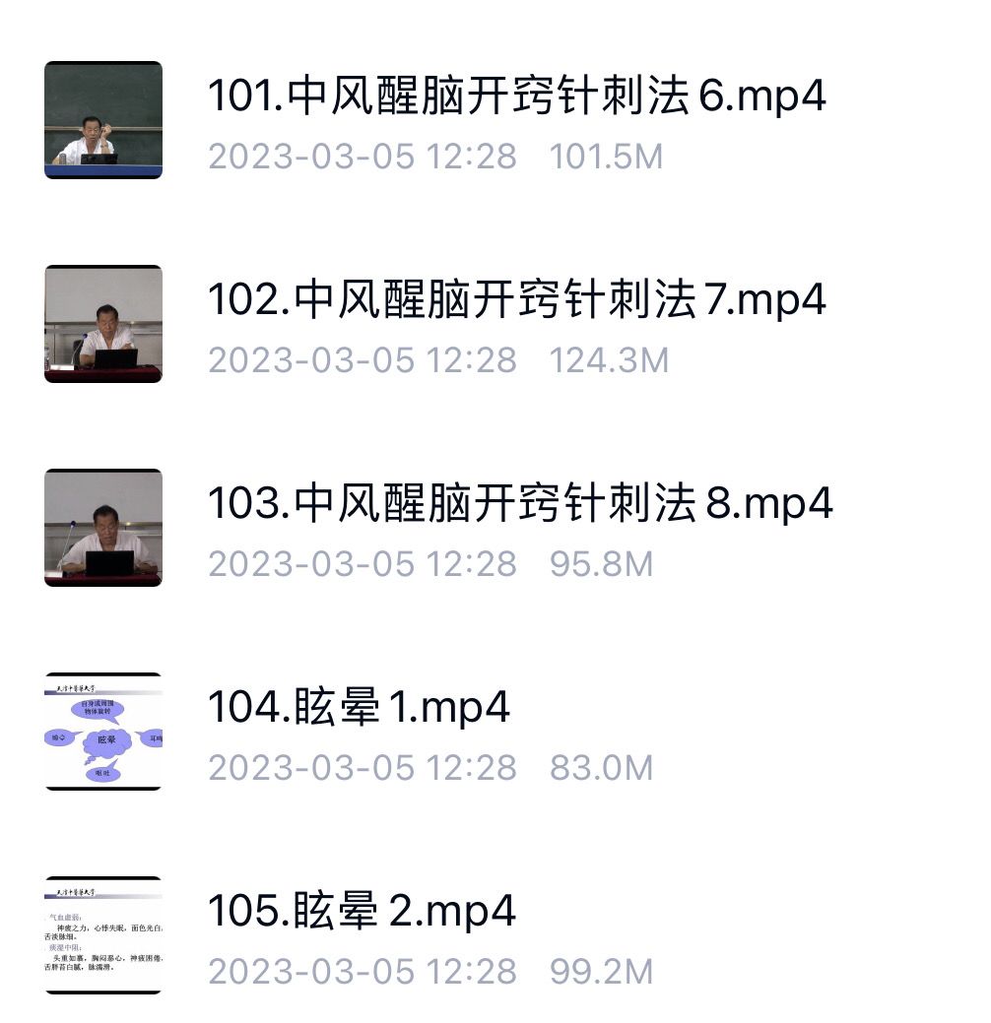This screenshot has width=991, height=1023.
Task: Open thumbnail of 102.中风醒脑开窍针刺法 7.mp4
Action: [x=103, y=324]
